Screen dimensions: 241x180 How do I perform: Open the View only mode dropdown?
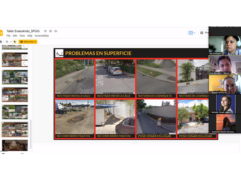28,42
